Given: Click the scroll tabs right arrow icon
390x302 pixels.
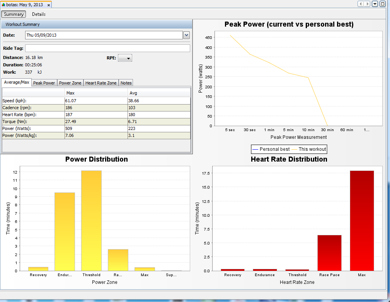Looking at the screenshot, I should click(x=367, y=4).
